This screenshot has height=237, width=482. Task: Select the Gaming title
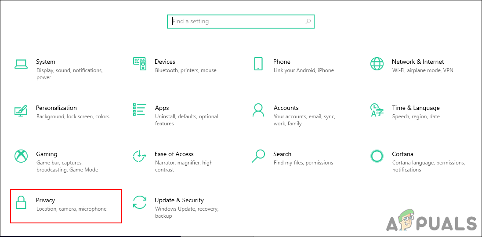click(x=47, y=154)
